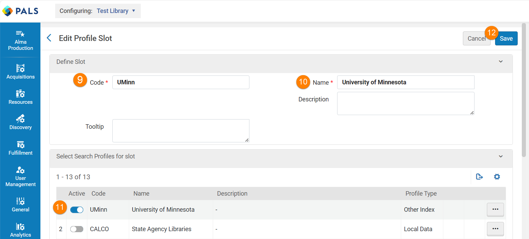The height and width of the screenshot is (239, 529).
Task: Open table settings gear icon
Action: click(x=497, y=177)
